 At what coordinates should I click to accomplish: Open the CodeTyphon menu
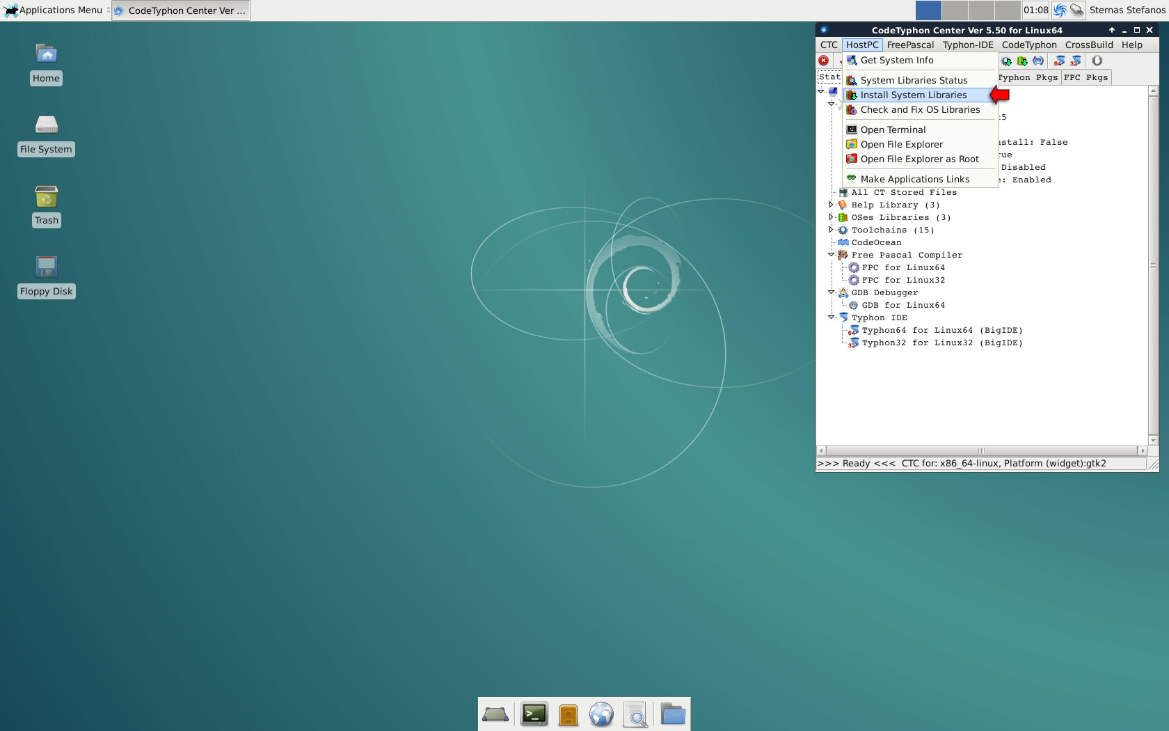click(1029, 45)
